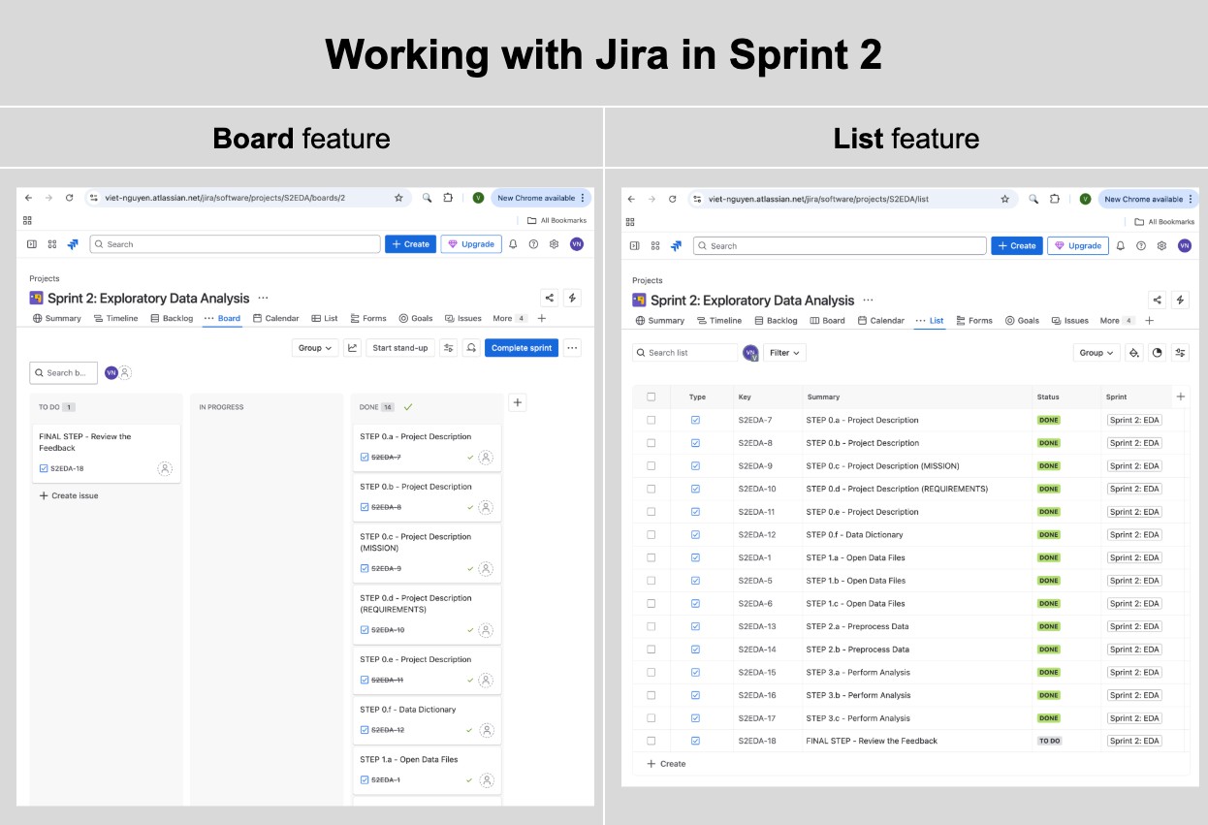1208x825 pixels.
Task: Select the fill color icon in list view
Action: pos(1134,353)
